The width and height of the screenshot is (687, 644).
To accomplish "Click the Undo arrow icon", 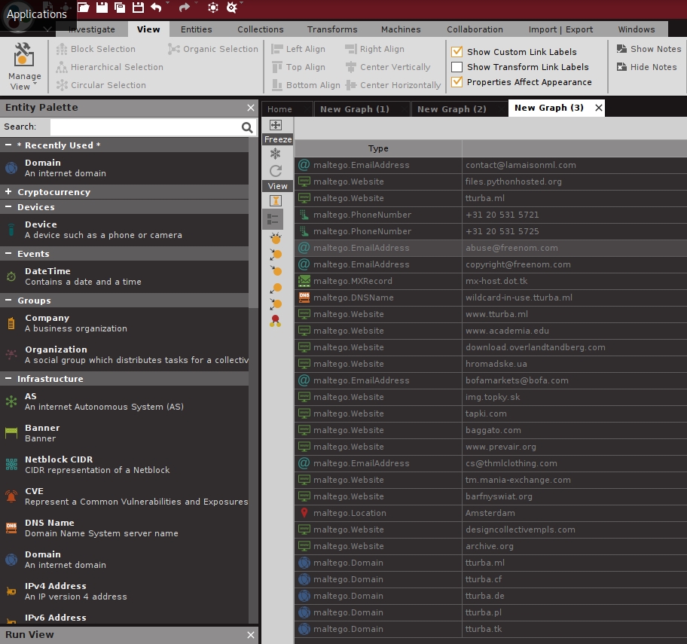I will tap(156, 7).
